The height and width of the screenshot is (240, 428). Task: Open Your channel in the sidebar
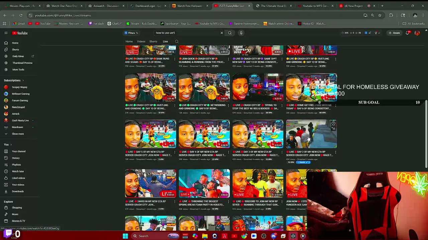(18, 151)
